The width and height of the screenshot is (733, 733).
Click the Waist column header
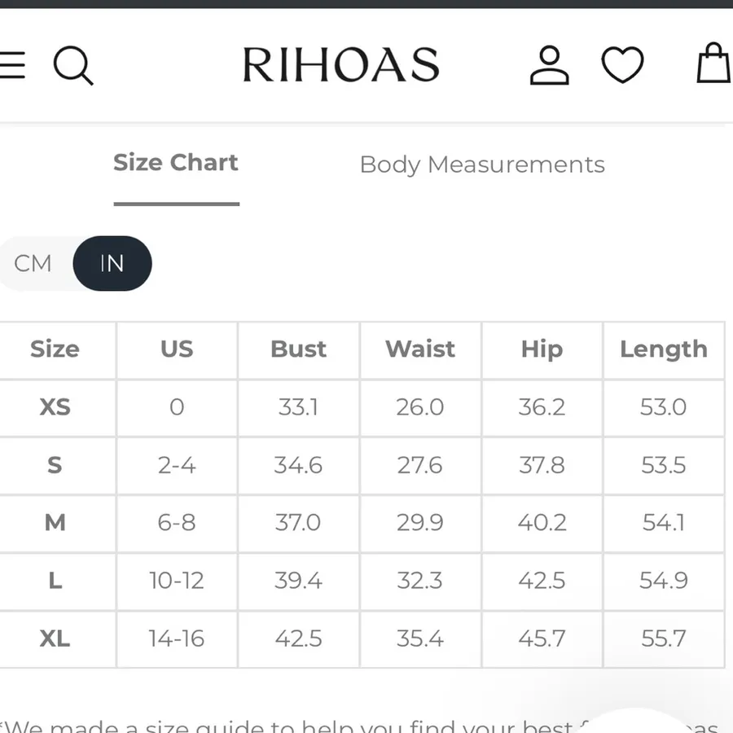point(420,349)
